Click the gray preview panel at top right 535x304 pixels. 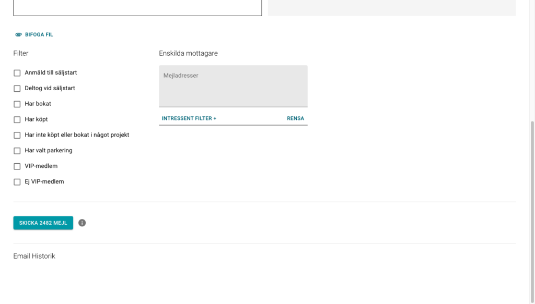point(391,7)
